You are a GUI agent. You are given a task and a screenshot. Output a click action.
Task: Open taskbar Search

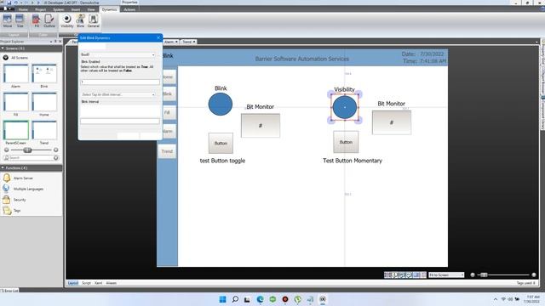[235, 299]
